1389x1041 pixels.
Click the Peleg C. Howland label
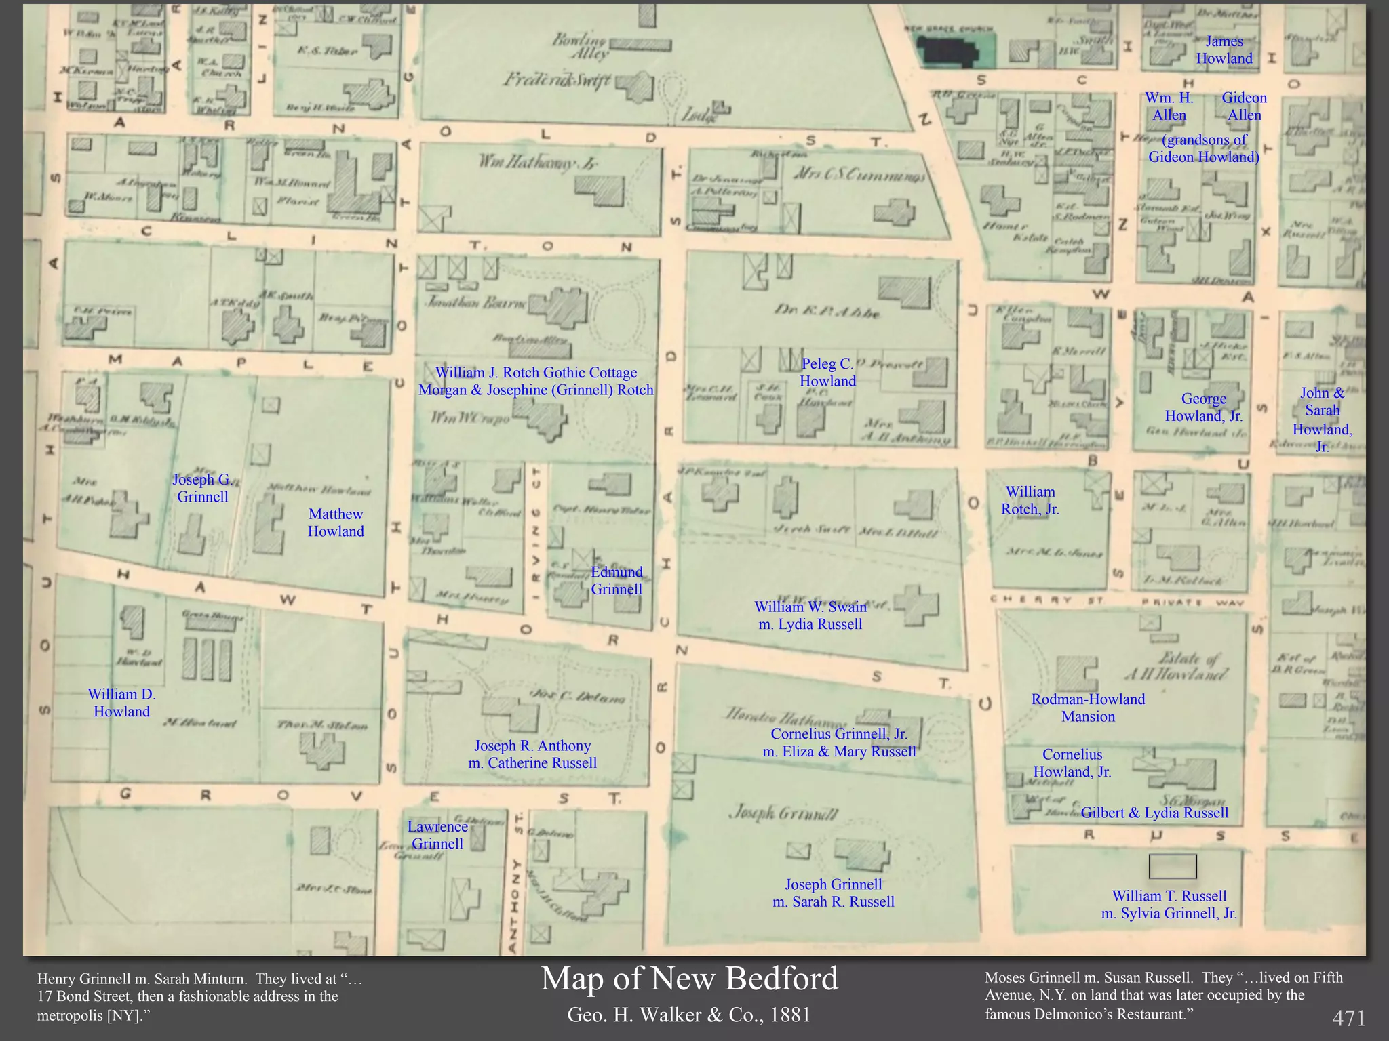click(827, 372)
